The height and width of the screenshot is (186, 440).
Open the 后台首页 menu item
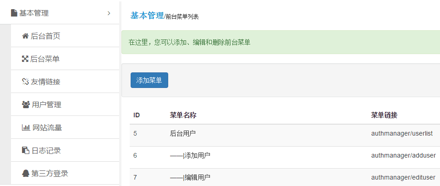pos(45,36)
